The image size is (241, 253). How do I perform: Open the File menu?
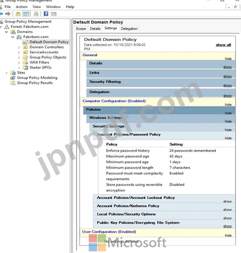pos(7,7)
